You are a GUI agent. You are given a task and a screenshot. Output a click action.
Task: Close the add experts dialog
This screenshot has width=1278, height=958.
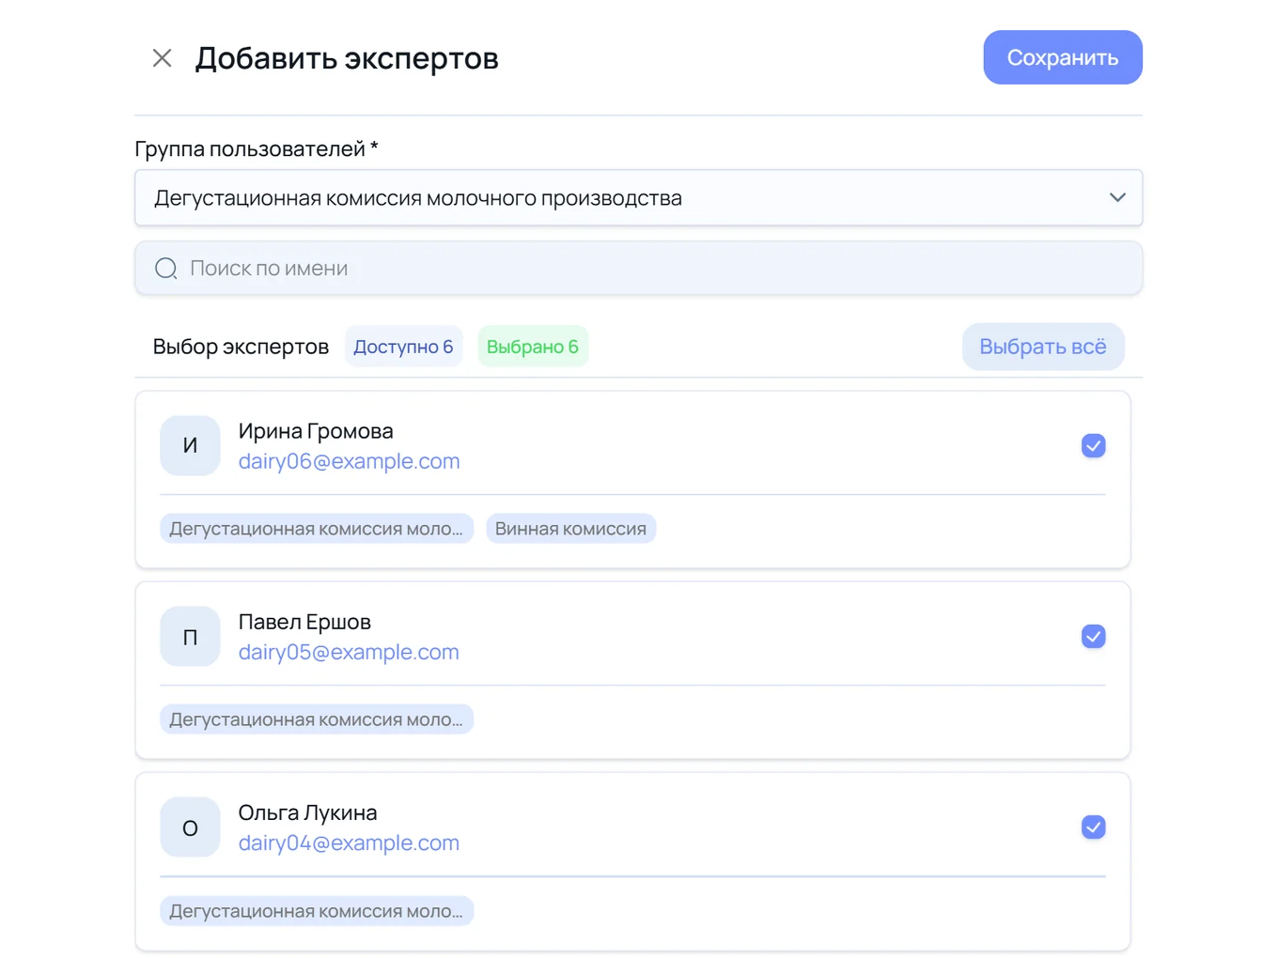tap(162, 58)
